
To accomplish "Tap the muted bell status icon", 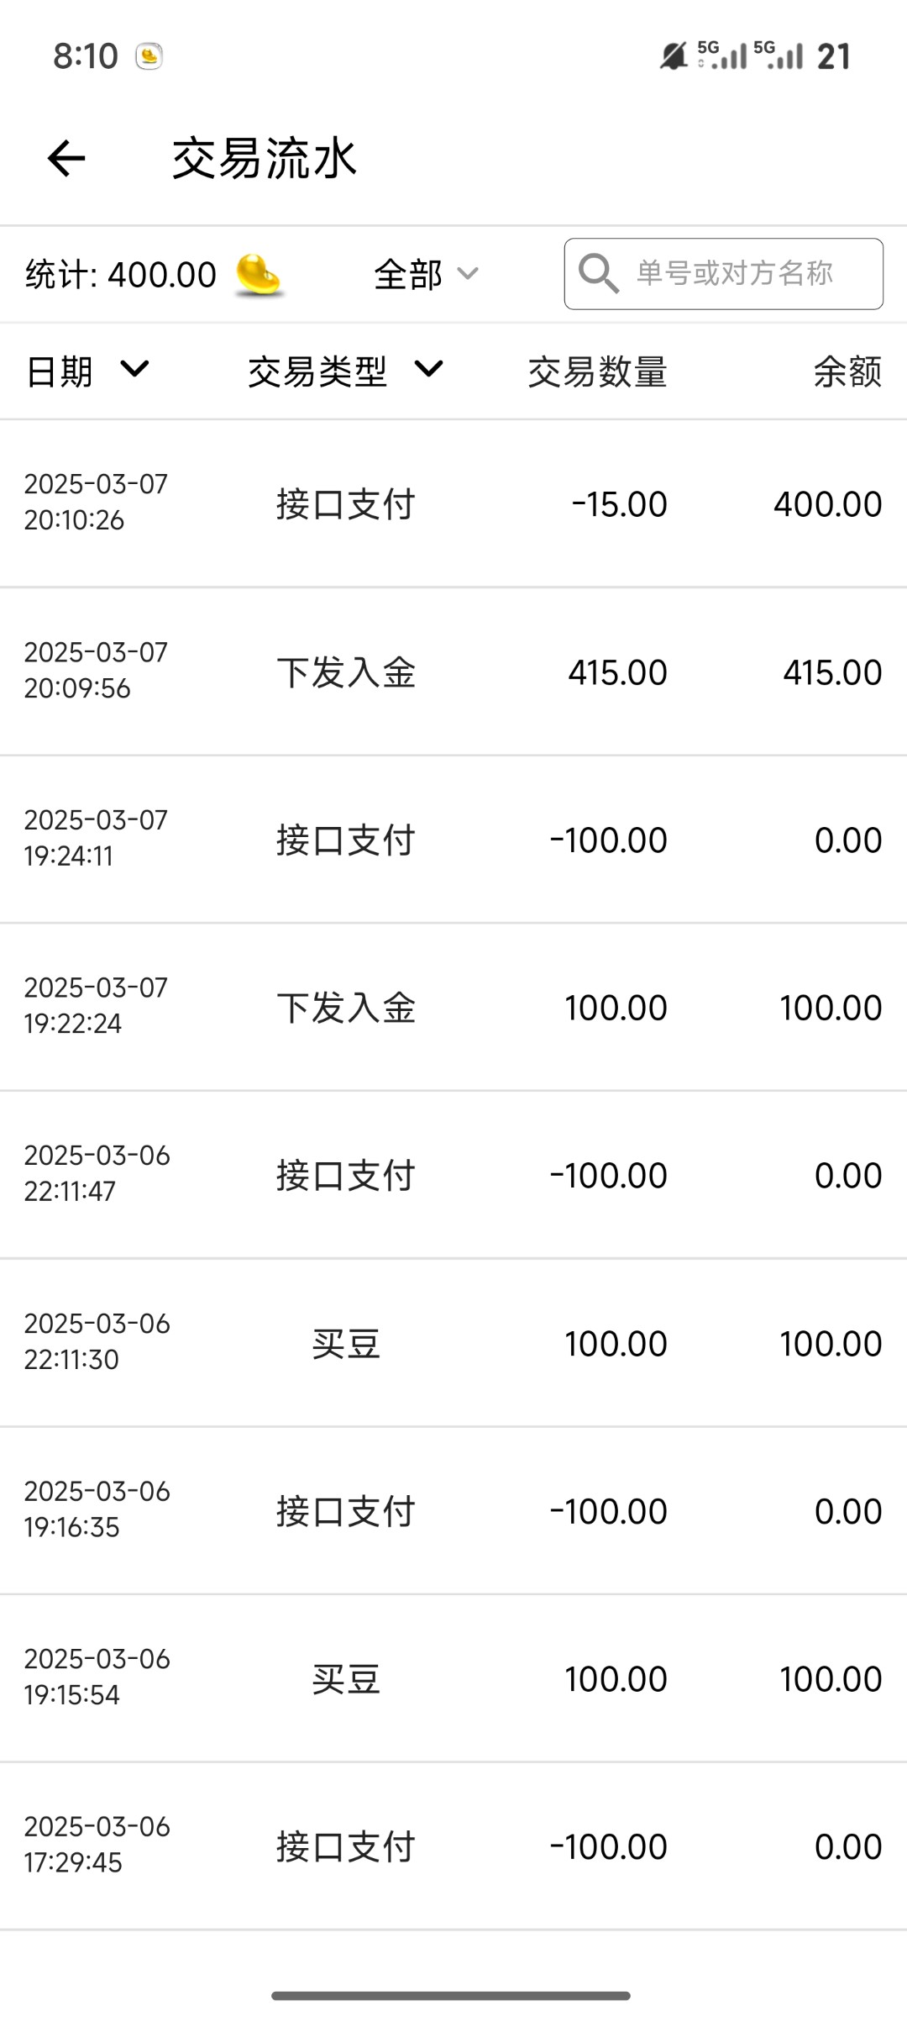I will click(x=674, y=56).
